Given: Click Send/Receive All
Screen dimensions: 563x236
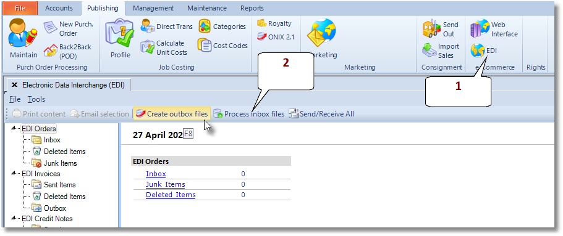Looking at the screenshot, I should click(321, 114).
